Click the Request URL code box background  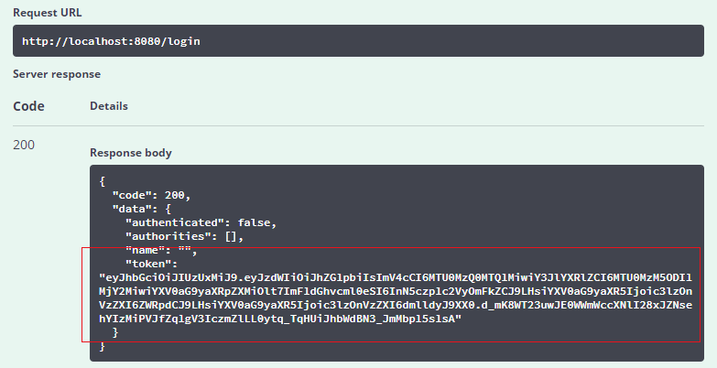pyautogui.click(x=358, y=40)
